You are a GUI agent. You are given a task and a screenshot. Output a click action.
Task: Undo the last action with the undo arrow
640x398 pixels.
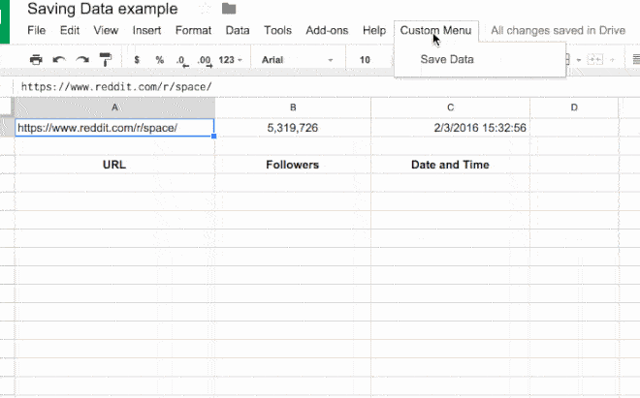point(59,60)
